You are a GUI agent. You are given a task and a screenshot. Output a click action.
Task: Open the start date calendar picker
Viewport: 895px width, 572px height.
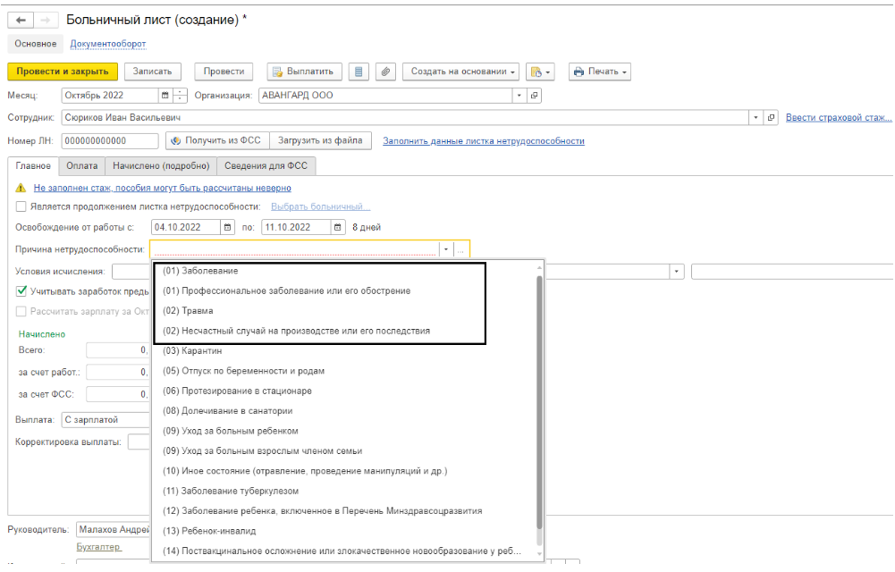point(227,227)
